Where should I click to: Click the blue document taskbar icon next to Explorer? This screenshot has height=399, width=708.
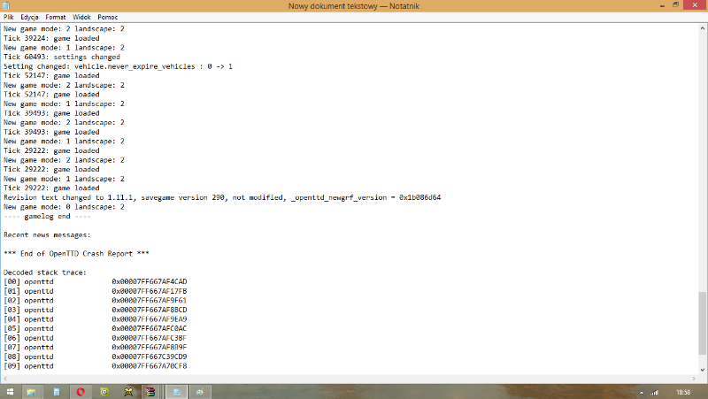tap(57, 392)
